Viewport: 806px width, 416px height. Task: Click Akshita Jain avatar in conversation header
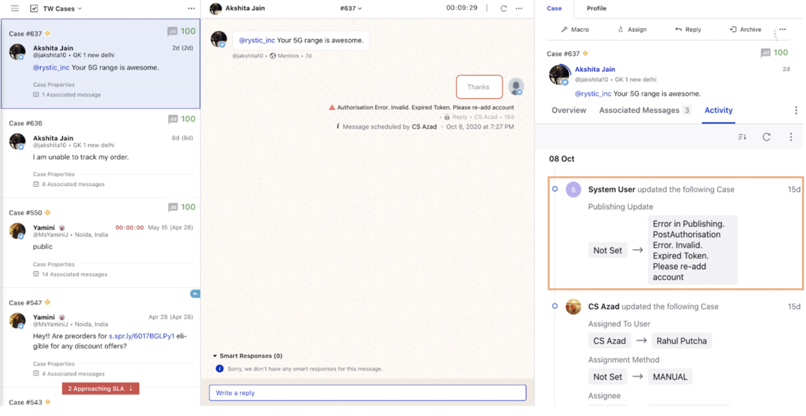click(216, 8)
